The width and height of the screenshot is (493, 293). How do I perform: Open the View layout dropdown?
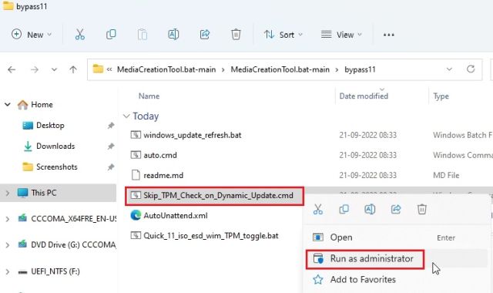(341, 34)
